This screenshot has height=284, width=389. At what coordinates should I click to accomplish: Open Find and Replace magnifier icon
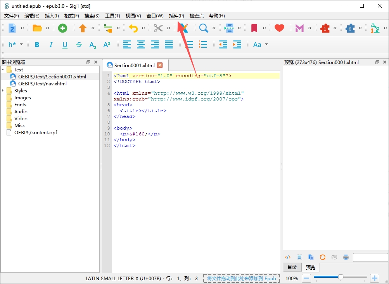[x=204, y=28]
